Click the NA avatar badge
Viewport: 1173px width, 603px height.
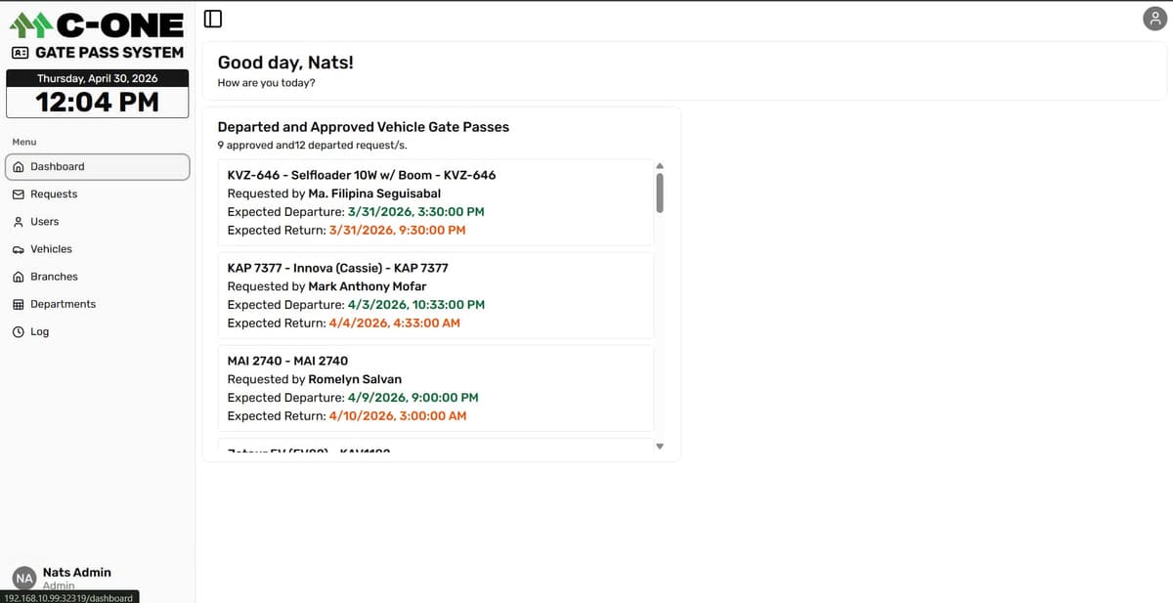pos(23,579)
